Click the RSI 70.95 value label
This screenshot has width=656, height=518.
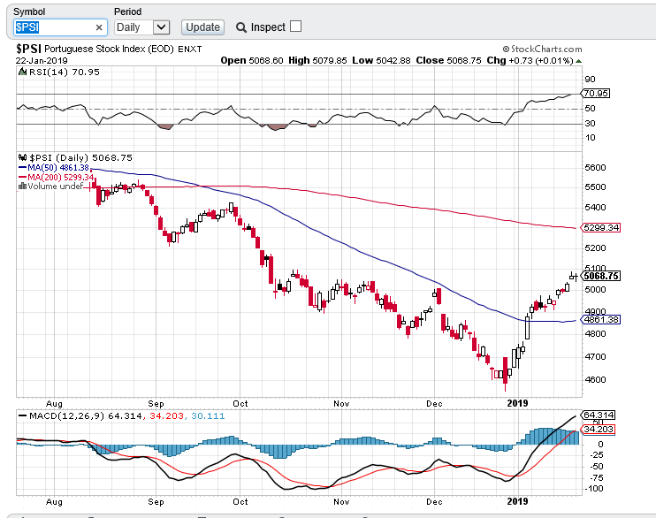pyautogui.click(x=596, y=94)
